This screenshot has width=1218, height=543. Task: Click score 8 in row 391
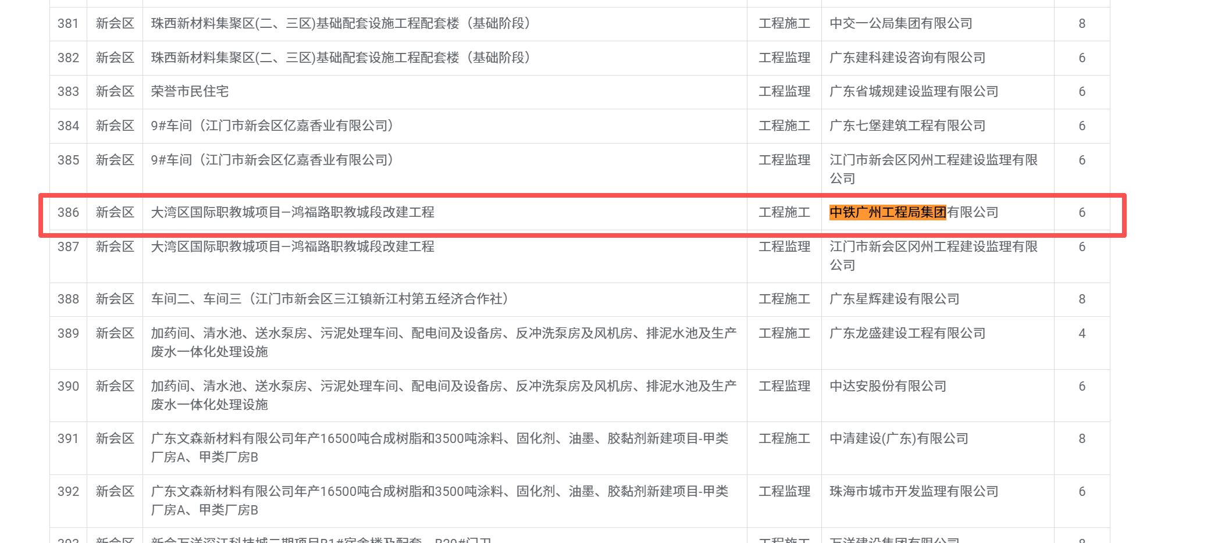pos(1082,439)
